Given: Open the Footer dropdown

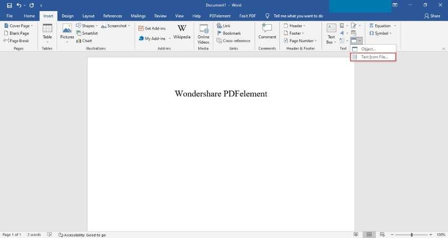Looking at the screenshot, I should point(294,33).
